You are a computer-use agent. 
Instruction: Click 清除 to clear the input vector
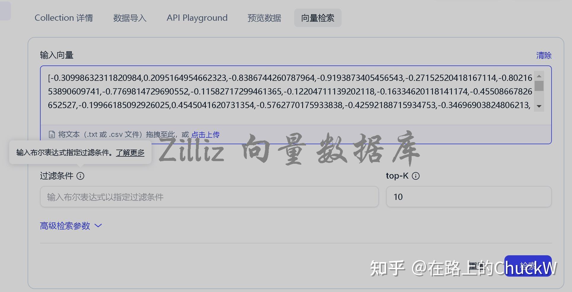[x=544, y=55]
